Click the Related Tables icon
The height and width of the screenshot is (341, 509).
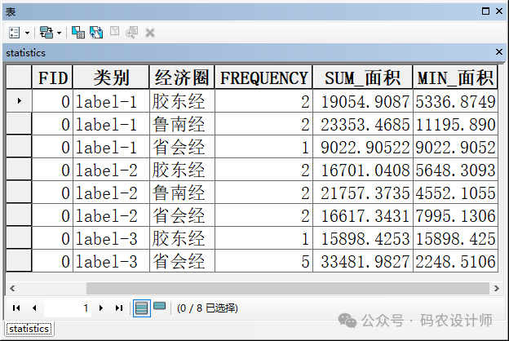46,33
